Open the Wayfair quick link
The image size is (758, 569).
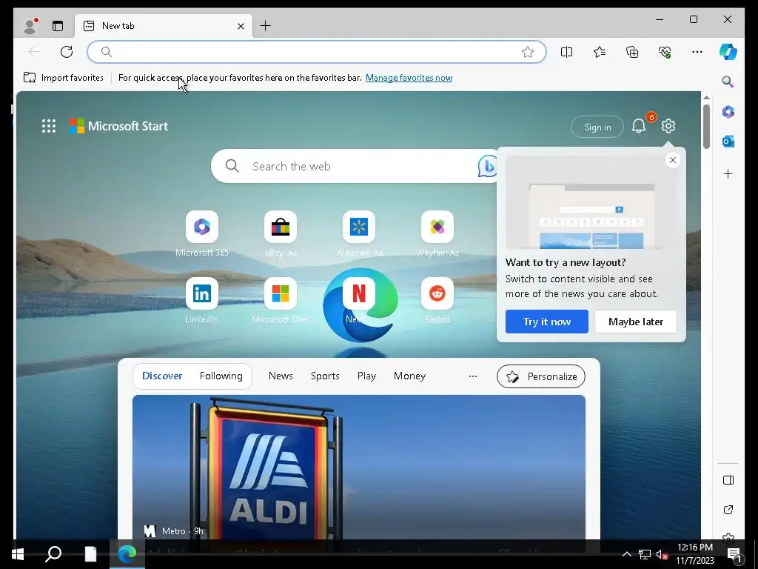coord(437,227)
